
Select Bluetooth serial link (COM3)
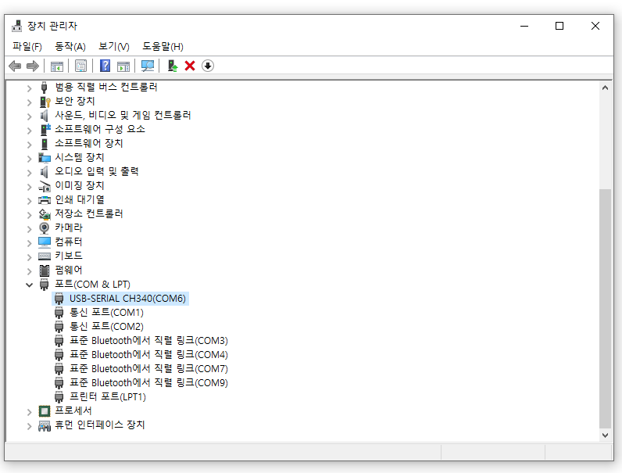click(x=148, y=341)
